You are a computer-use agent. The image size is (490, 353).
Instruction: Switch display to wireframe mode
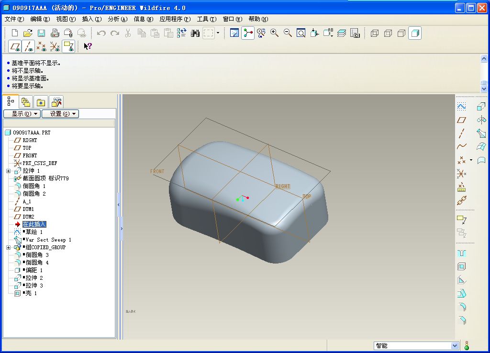[x=375, y=33]
